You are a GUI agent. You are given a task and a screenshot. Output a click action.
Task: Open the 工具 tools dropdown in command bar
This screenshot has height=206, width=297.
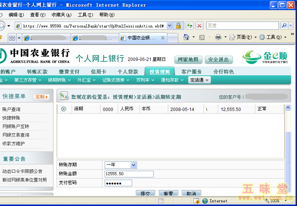tap(272, 37)
